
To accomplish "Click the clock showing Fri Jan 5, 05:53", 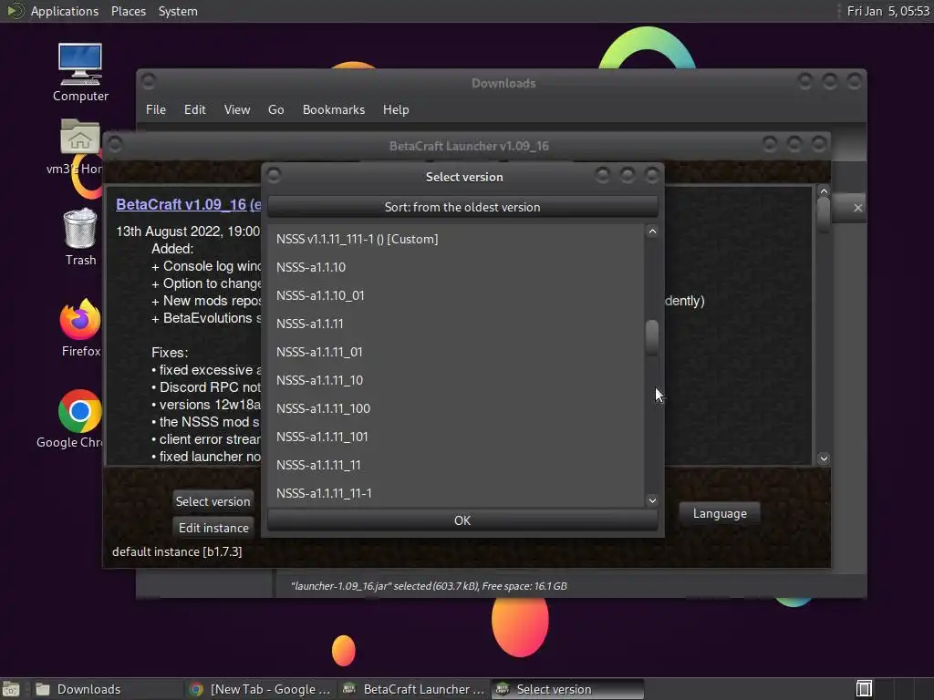I will point(887,11).
